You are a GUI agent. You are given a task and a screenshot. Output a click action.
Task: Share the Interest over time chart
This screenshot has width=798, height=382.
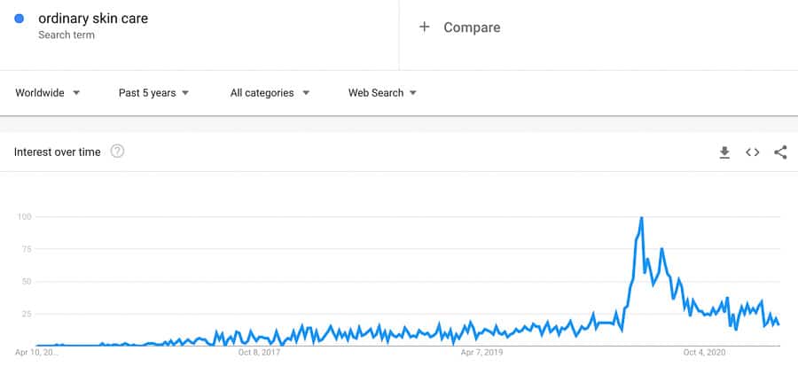pos(780,152)
